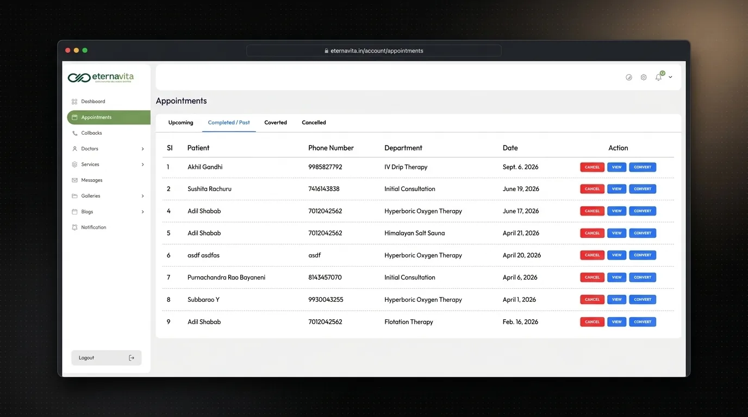Open the notifications bell in top bar

pyautogui.click(x=658, y=77)
